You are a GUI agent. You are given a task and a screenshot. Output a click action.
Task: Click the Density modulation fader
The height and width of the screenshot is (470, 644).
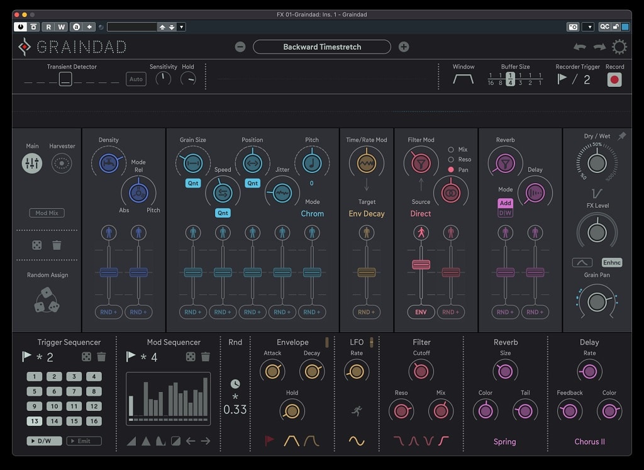(109, 272)
